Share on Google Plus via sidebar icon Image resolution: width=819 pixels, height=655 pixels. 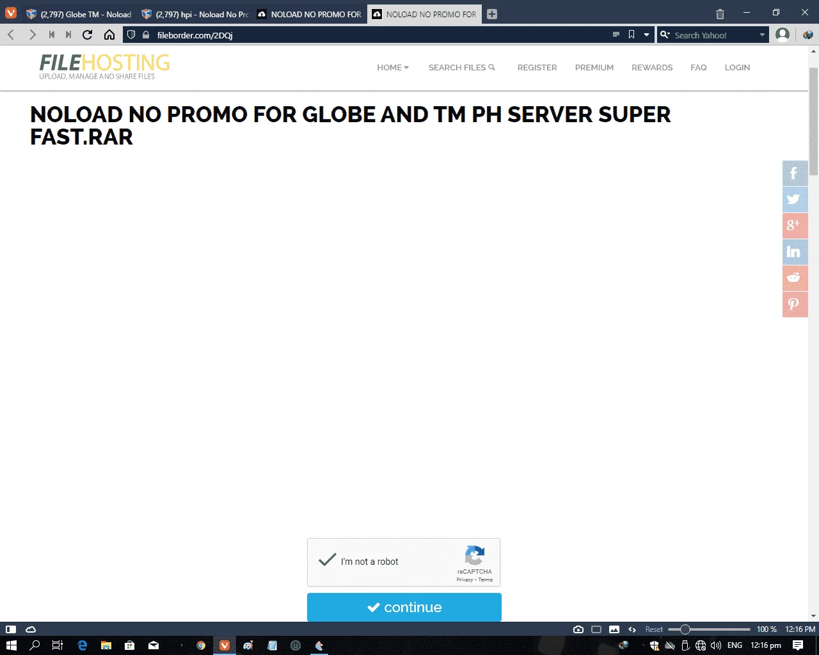(795, 225)
